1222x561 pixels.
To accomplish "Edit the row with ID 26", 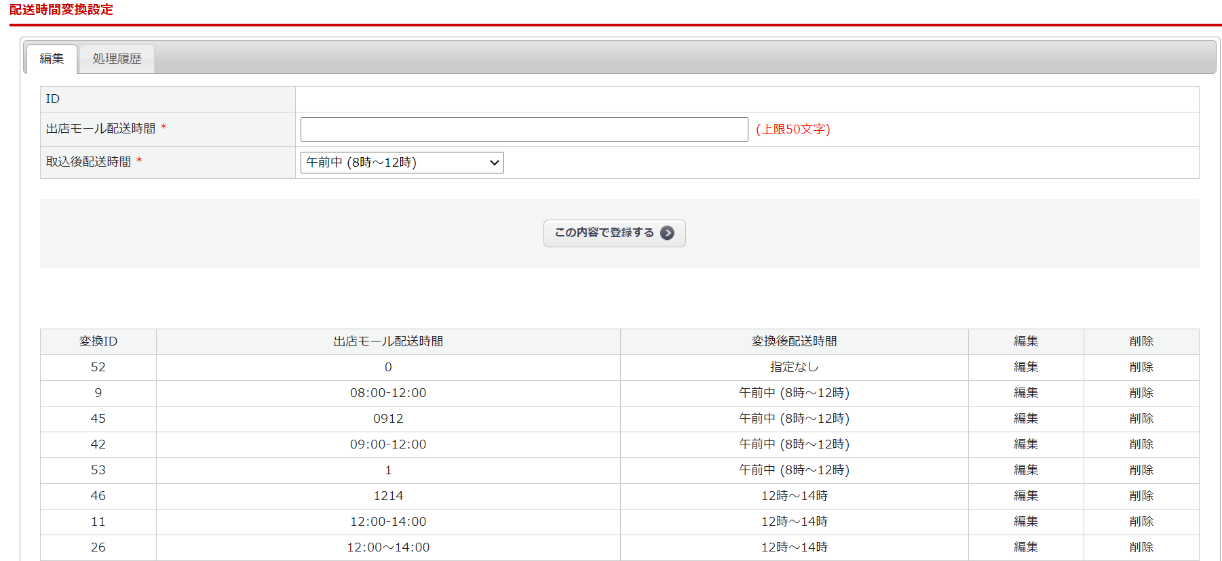I will point(1025,547).
